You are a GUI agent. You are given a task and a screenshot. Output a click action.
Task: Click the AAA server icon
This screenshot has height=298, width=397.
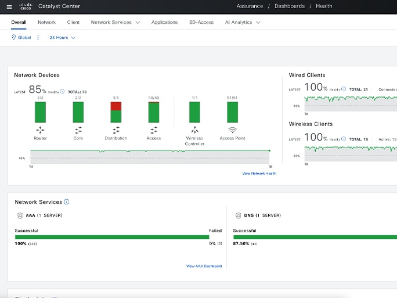click(20, 216)
